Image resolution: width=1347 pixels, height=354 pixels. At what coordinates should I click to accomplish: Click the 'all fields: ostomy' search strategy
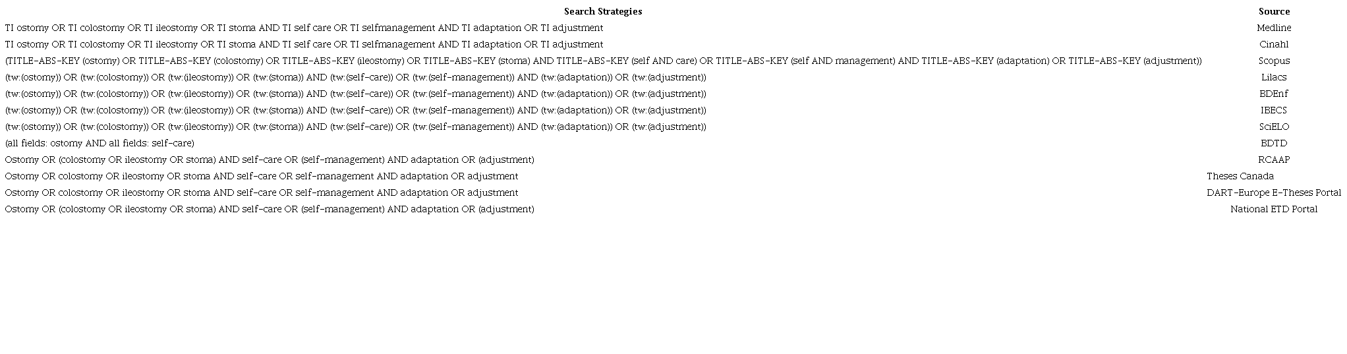(100, 143)
